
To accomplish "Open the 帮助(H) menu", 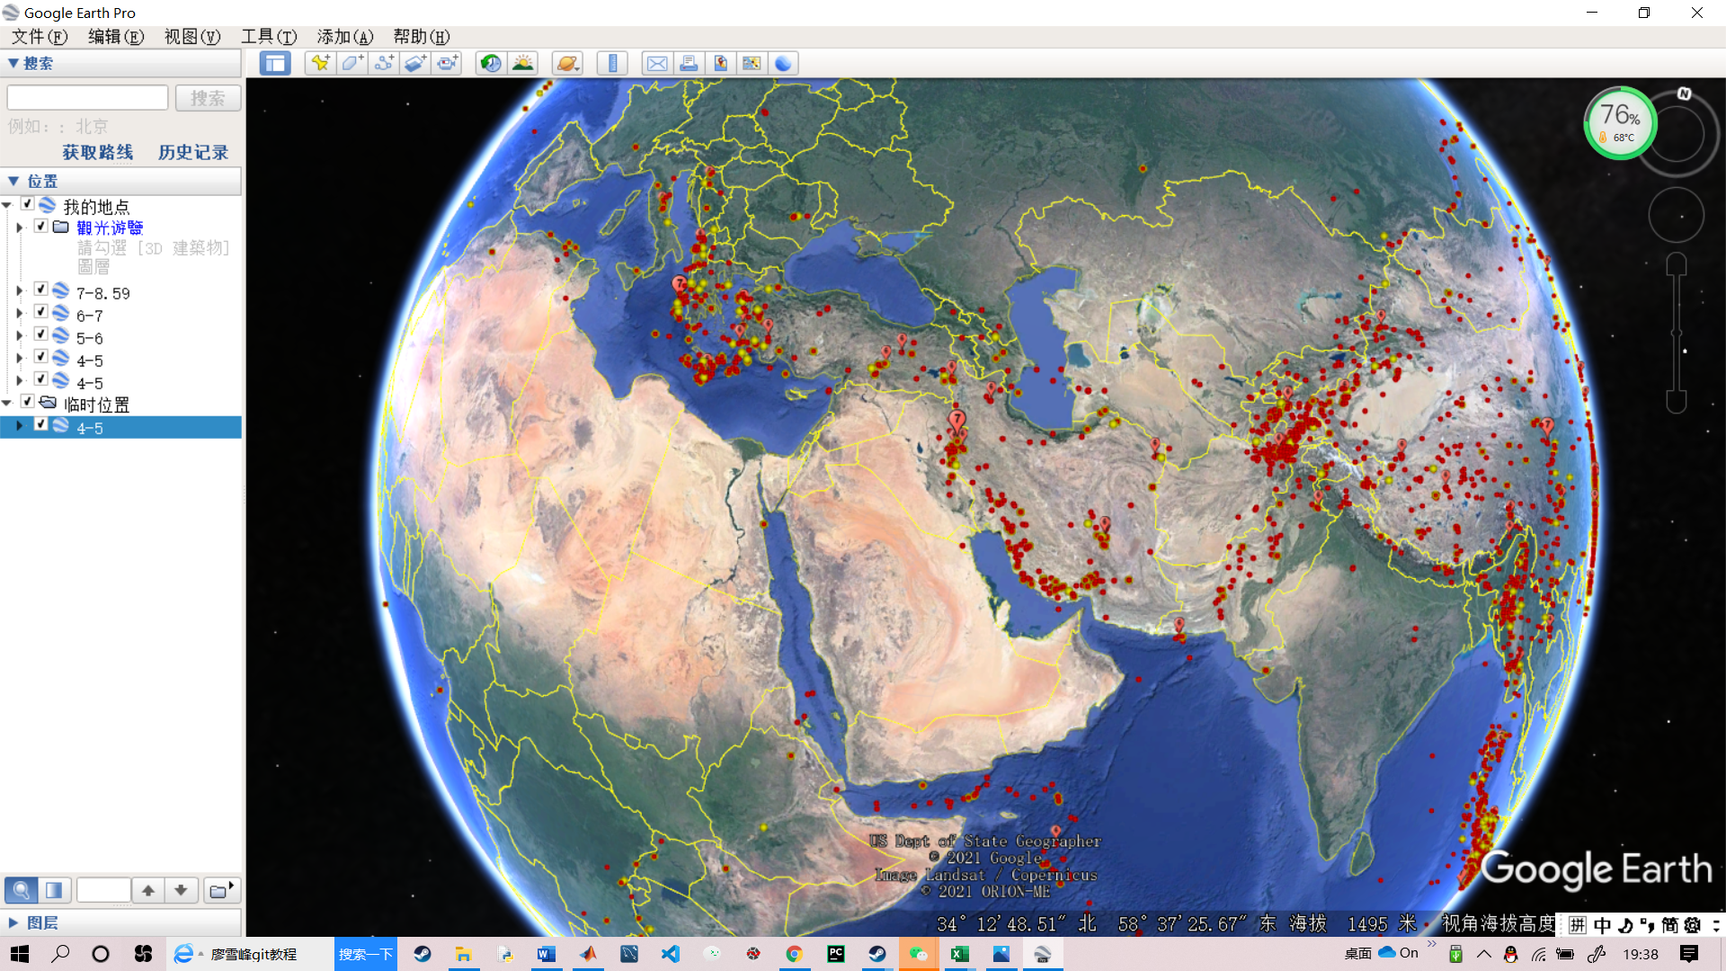I will 422,36.
